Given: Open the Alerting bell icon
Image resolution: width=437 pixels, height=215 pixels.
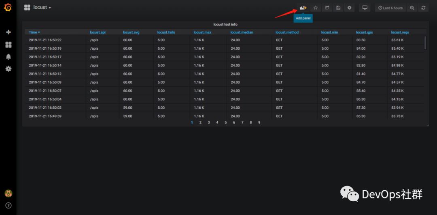Looking at the screenshot, I should click(8, 57).
